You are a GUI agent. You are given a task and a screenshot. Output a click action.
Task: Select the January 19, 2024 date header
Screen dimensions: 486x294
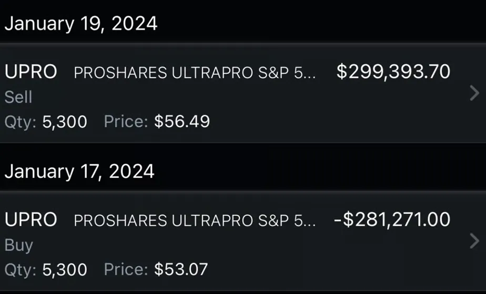pyautogui.click(x=80, y=24)
